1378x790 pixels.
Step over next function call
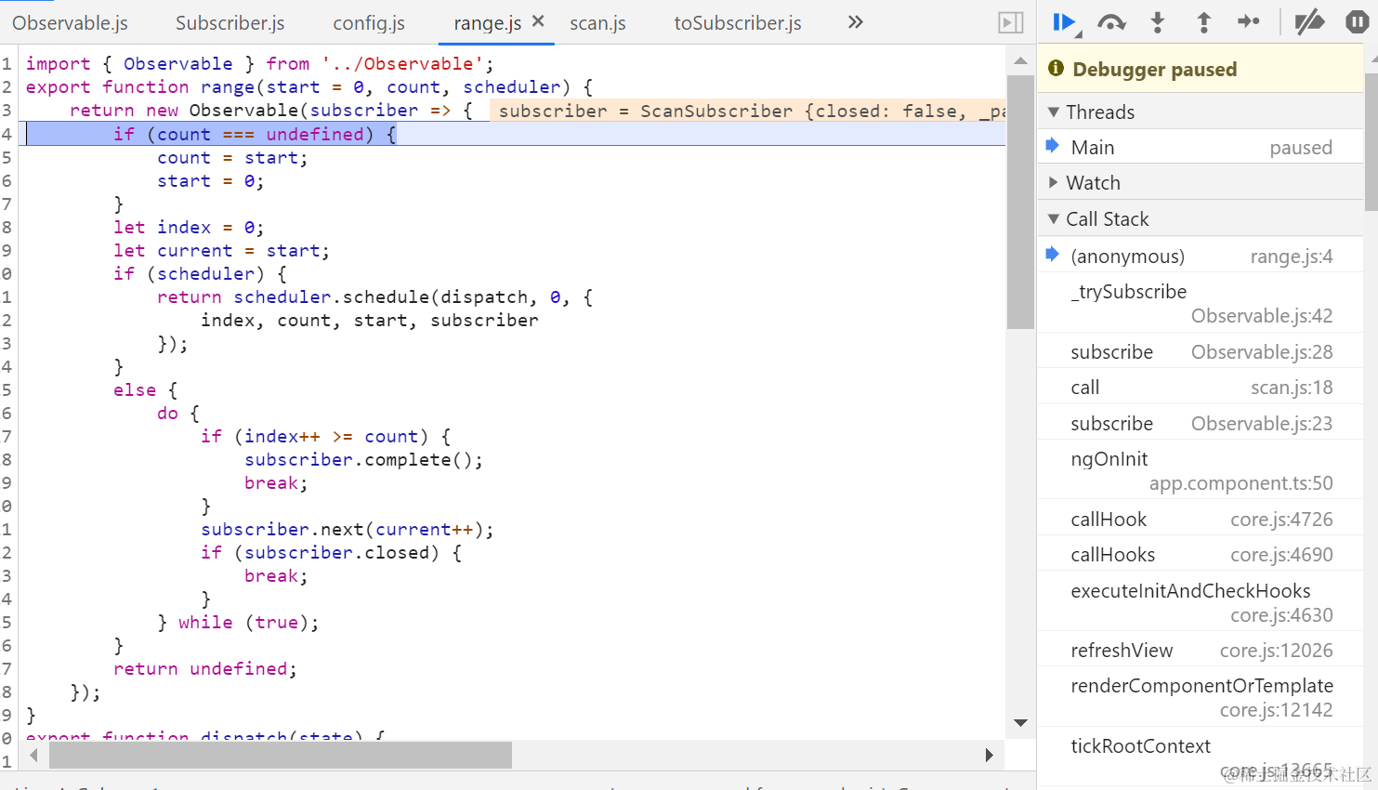tap(1111, 22)
